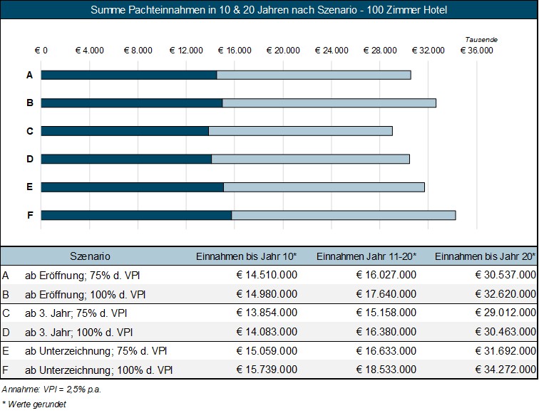Select the dark blue bar of scenario C
539x418 pixels.
pos(125,131)
